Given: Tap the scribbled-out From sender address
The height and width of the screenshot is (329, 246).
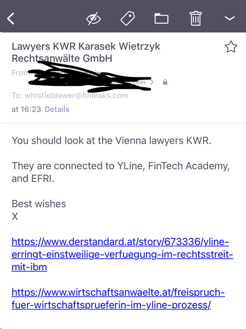Looking at the screenshot, I should click(x=89, y=77).
